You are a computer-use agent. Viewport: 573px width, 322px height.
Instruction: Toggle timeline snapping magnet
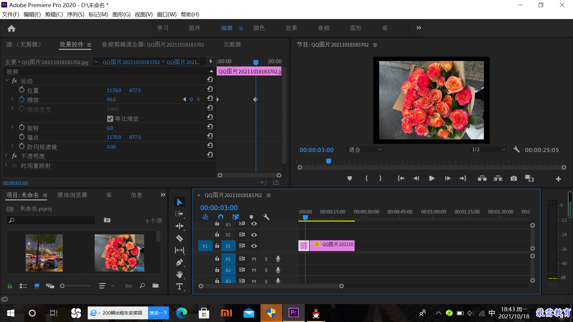coord(220,217)
